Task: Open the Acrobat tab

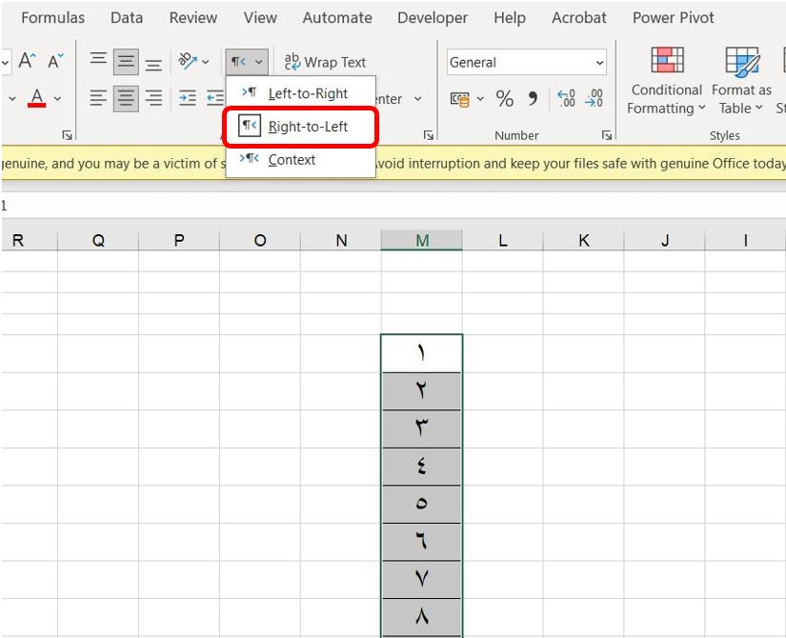Action: tap(578, 17)
